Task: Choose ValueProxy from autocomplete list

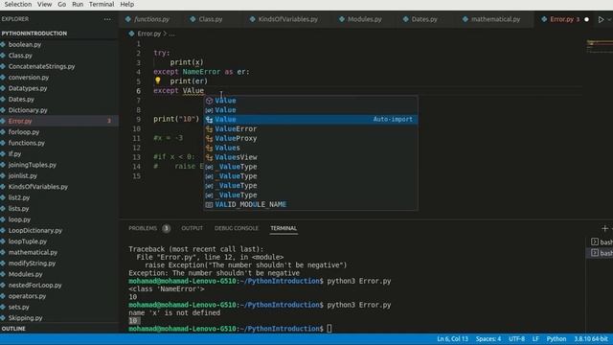Action: pyautogui.click(x=310, y=138)
